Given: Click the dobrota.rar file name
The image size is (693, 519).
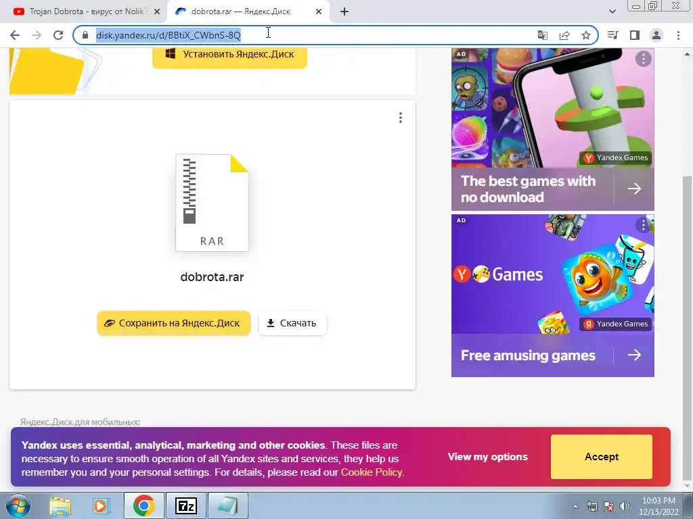Looking at the screenshot, I should tap(212, 277).
